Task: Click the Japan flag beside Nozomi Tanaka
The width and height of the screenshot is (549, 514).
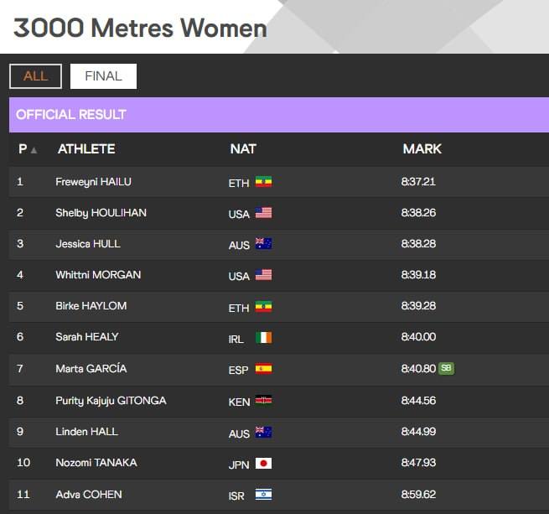Action: click(263, 463)
